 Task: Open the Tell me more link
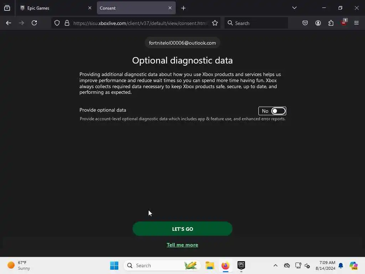click(182, 245)
